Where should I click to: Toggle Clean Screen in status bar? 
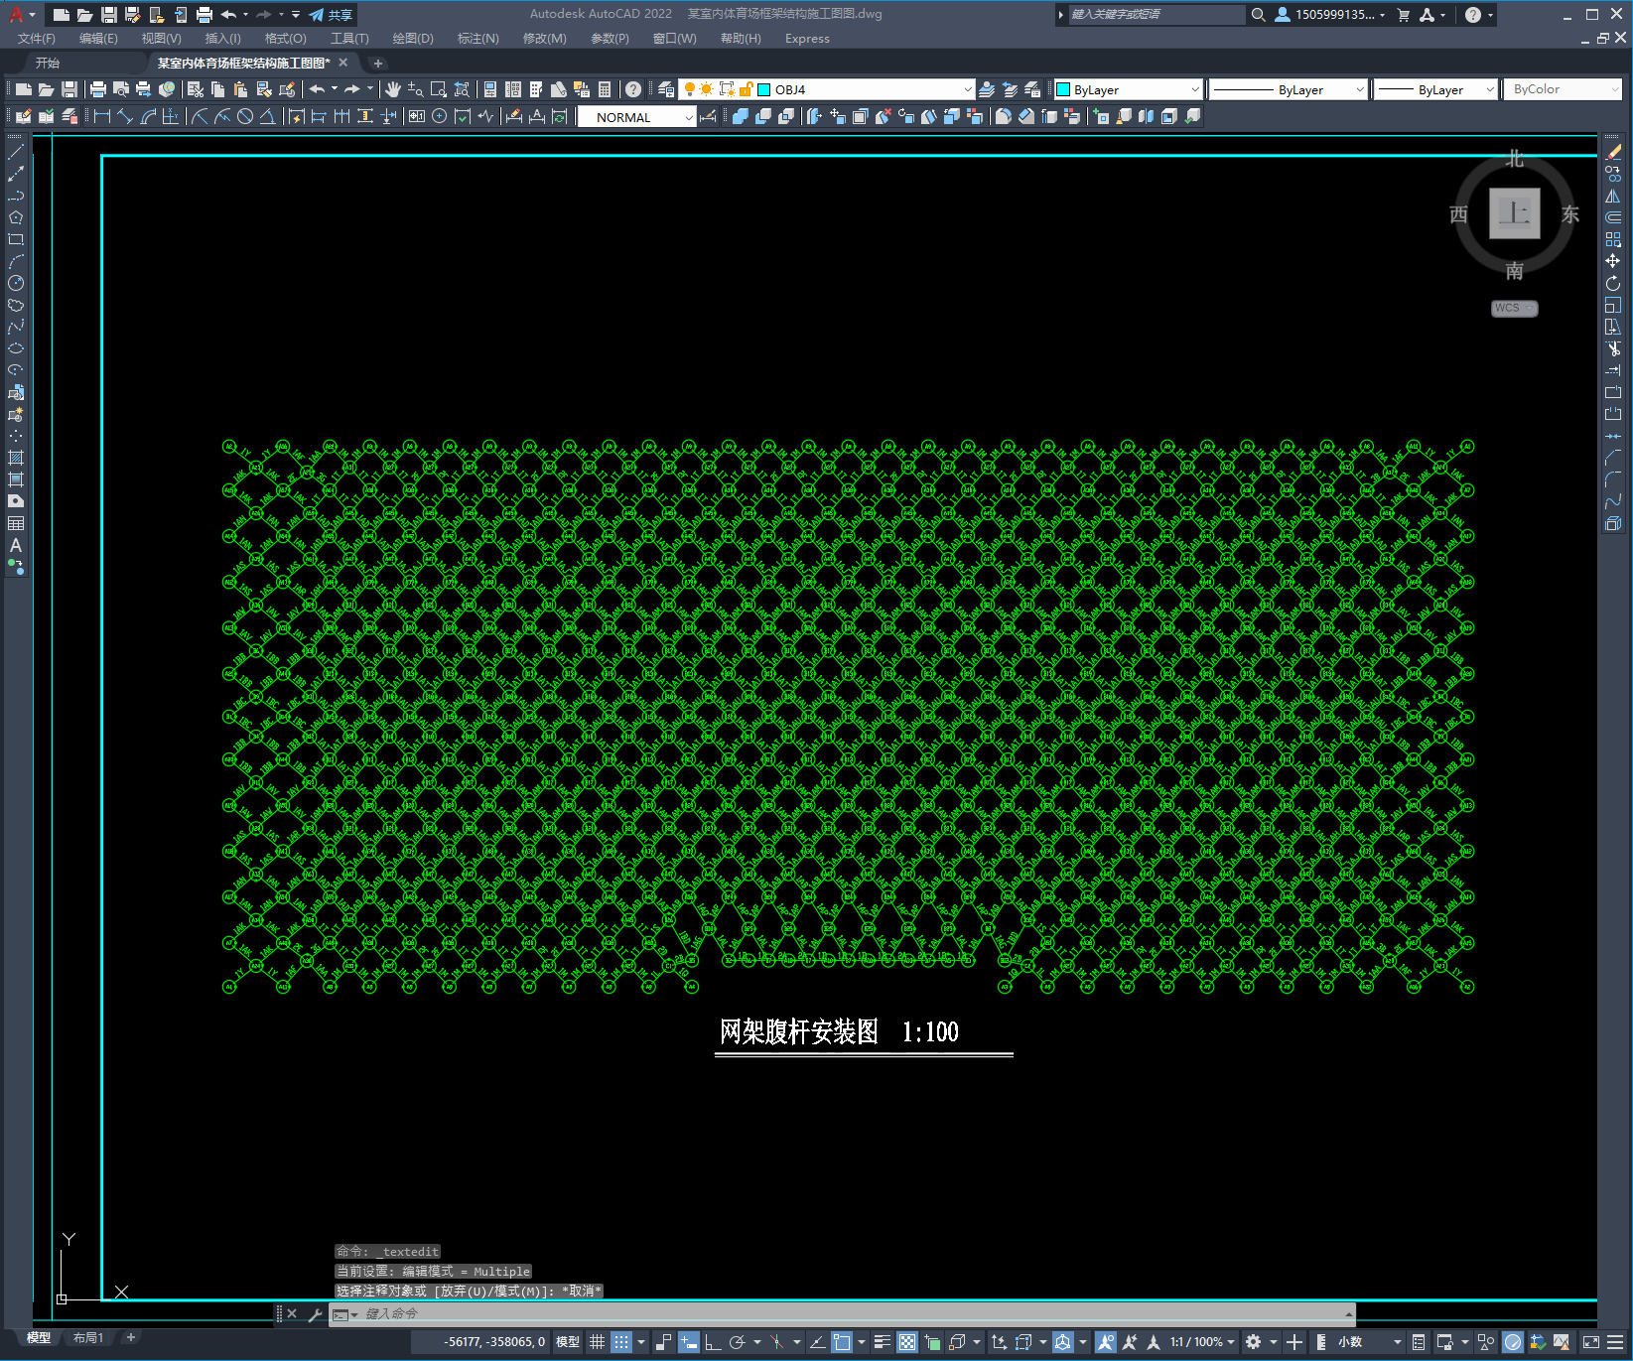click(x=1590, y=1342)
